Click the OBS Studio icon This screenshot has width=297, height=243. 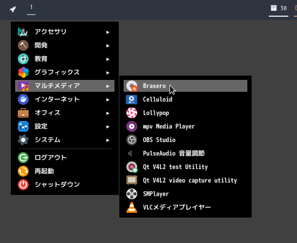pos(132,140)
